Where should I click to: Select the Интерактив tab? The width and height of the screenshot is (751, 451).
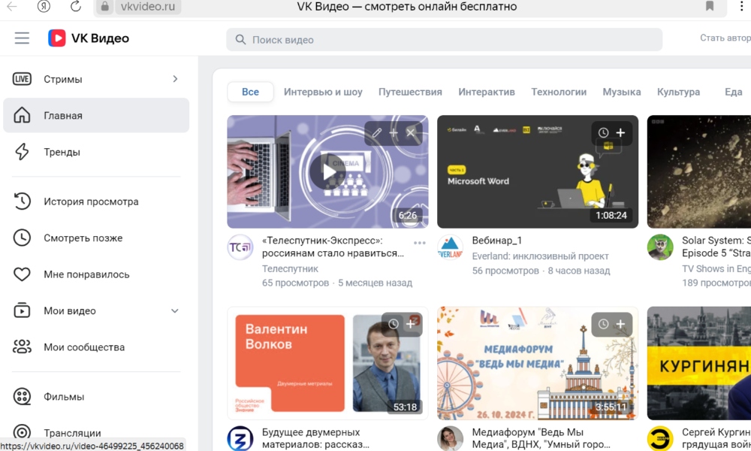pos(487,92)
